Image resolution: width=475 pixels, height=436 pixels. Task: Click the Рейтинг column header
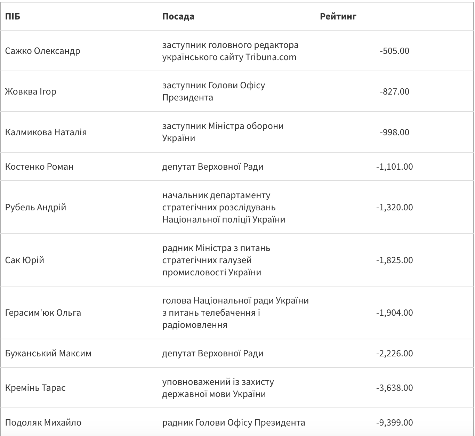(x=338, y=16)
